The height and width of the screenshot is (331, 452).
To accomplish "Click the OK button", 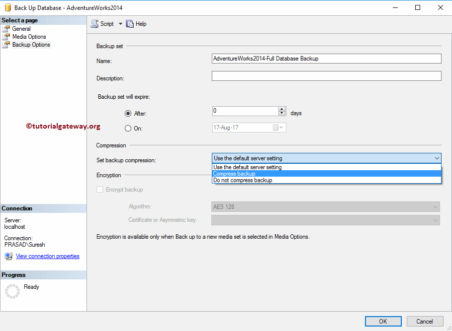I will [383, 321].
